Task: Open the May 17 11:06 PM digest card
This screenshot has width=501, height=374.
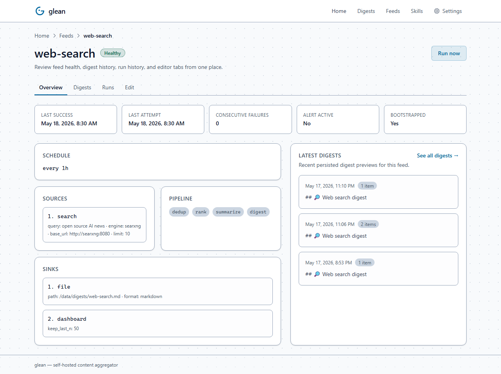Action: point(378,230)
